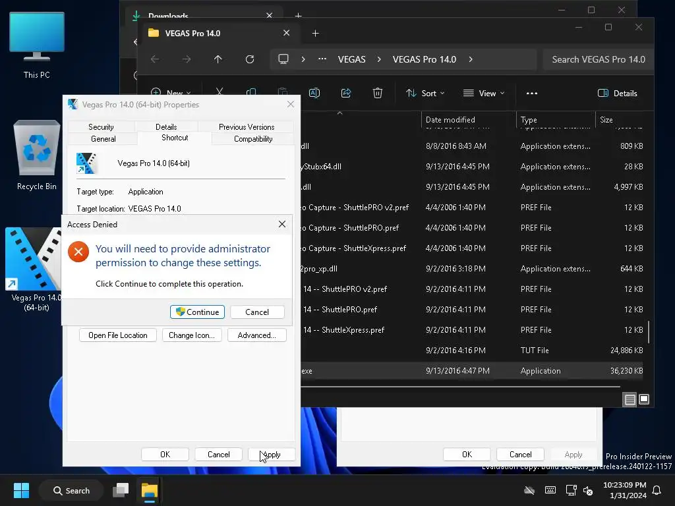Select the Shortcut tab
Image resolution: width=675 pixels, height=506 pixels.
click(175, 138)
